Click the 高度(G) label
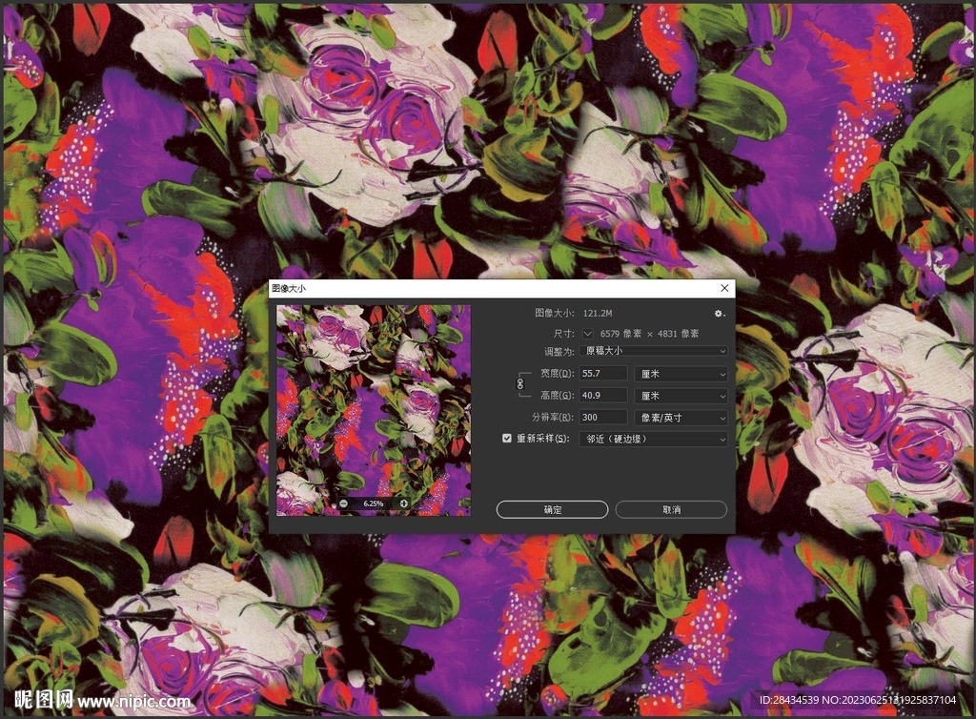 pyautogui.click(x=557, y=396)
